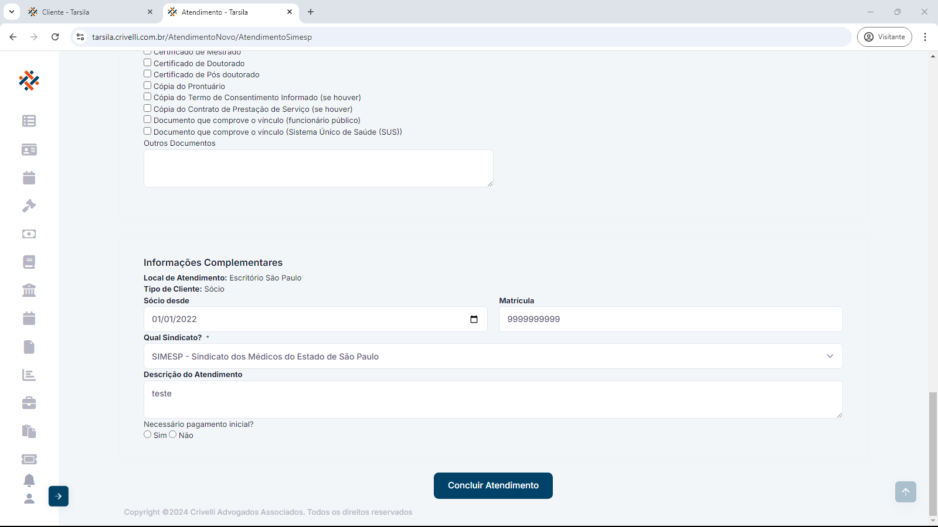Click the scroll-to-top arrow button
This screenshot has width=938, height=527.
(905, 492)
